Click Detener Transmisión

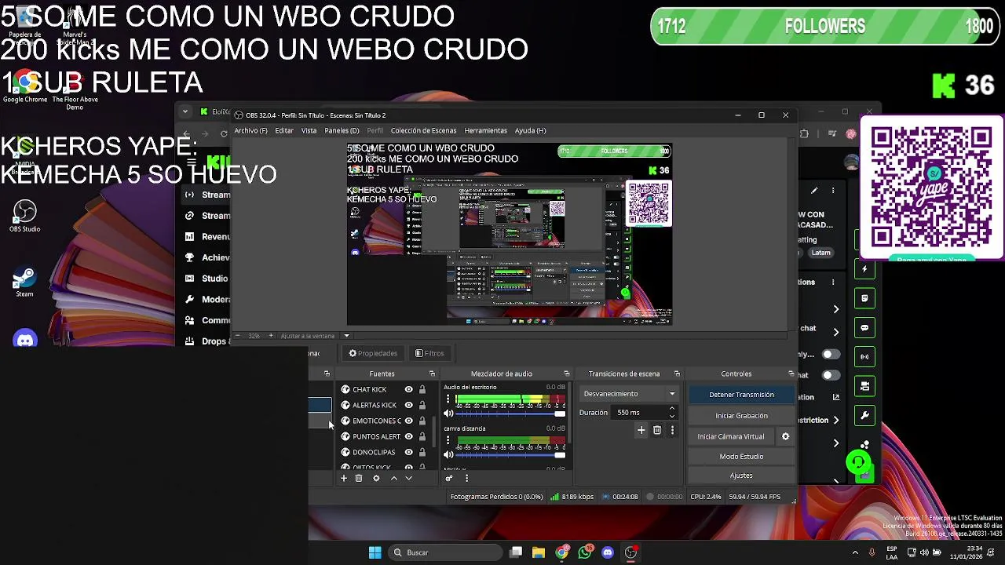741,395
